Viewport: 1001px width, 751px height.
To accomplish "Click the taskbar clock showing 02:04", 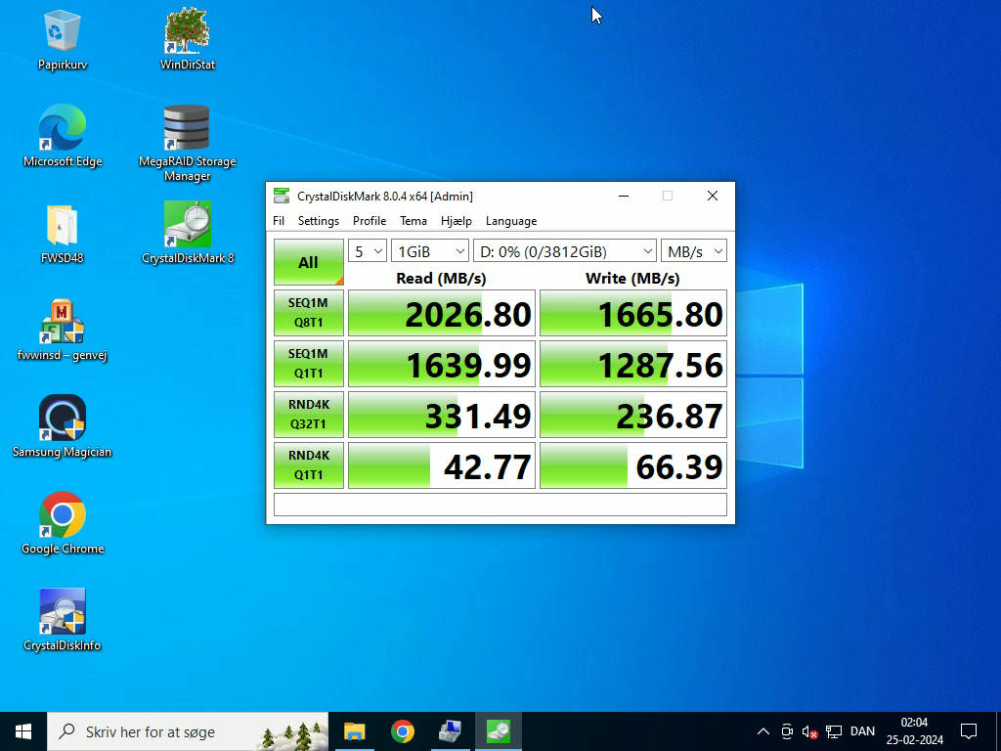I will tap(914, 731).
